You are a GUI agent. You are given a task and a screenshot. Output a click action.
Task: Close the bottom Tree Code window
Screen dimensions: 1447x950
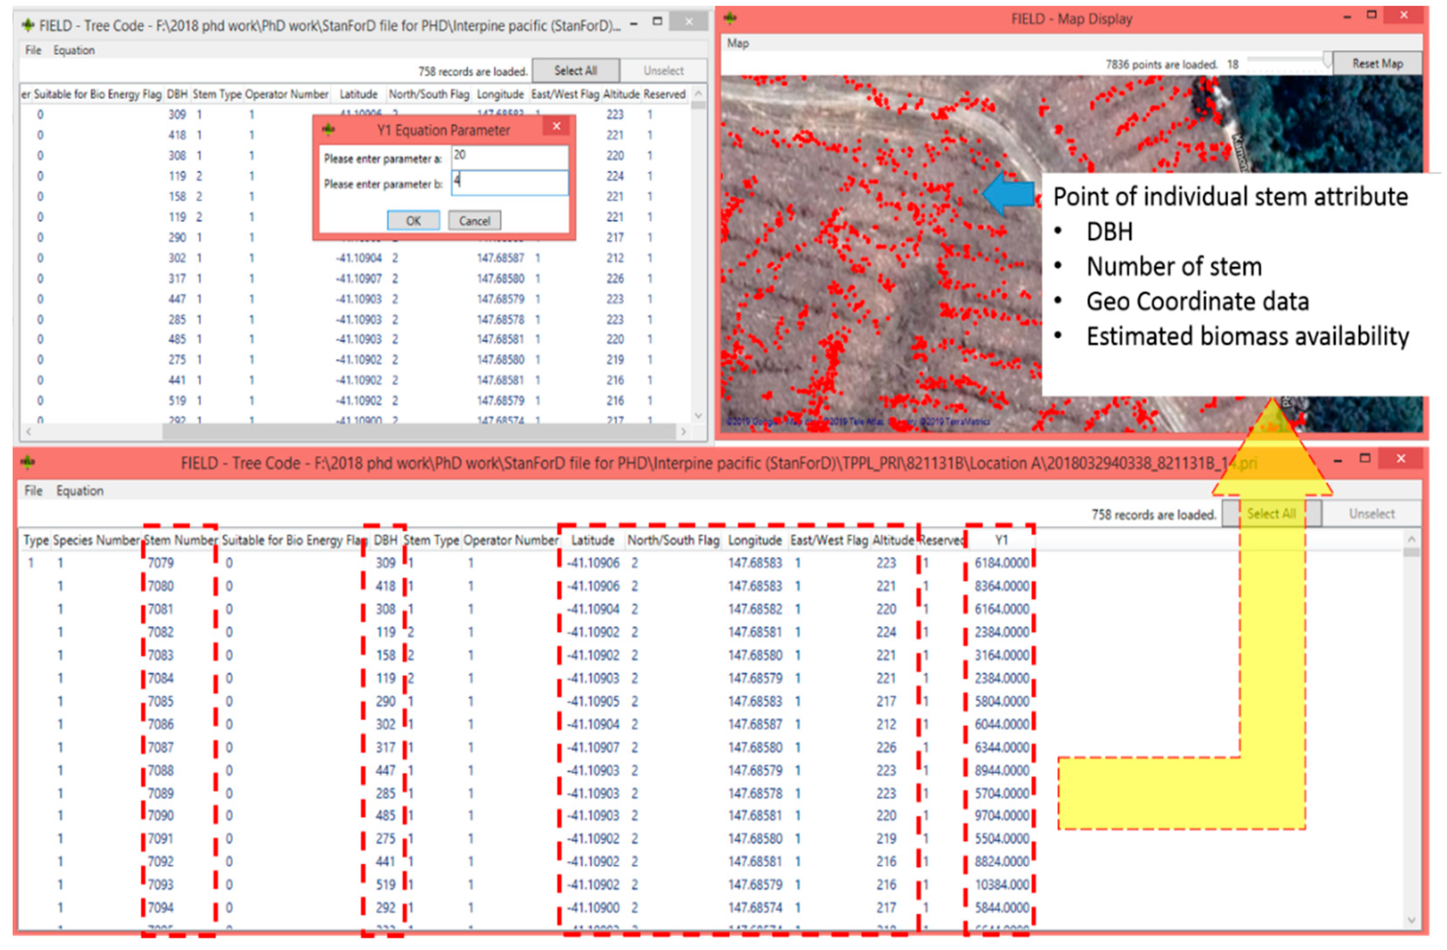click(x=1401, y=459)
